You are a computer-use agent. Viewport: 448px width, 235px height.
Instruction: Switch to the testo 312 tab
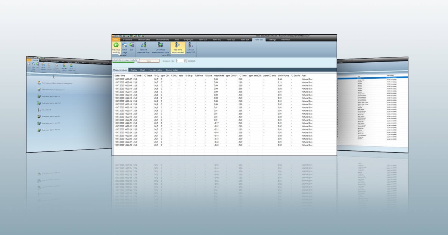[217, 40]
